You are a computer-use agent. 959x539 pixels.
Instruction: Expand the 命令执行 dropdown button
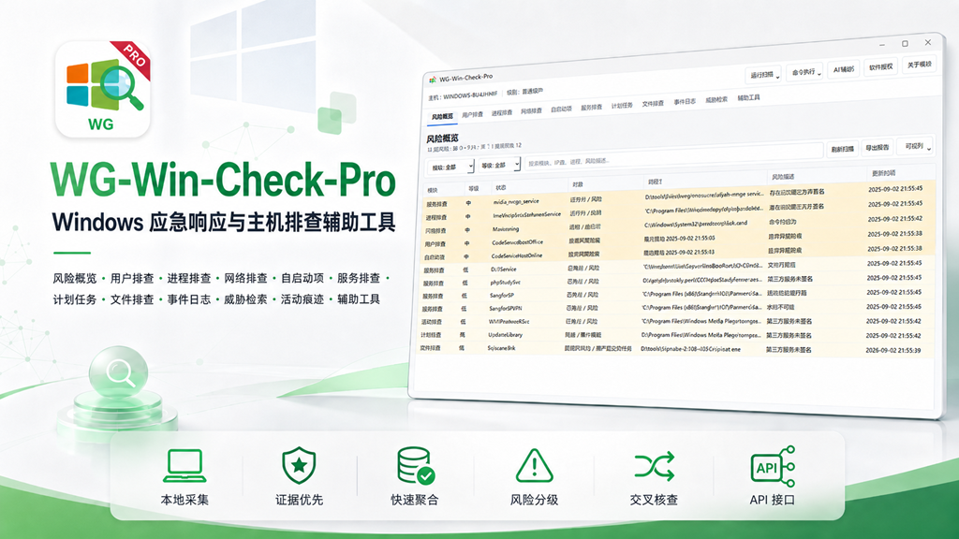pyautogui.click(x=805, y=71)
